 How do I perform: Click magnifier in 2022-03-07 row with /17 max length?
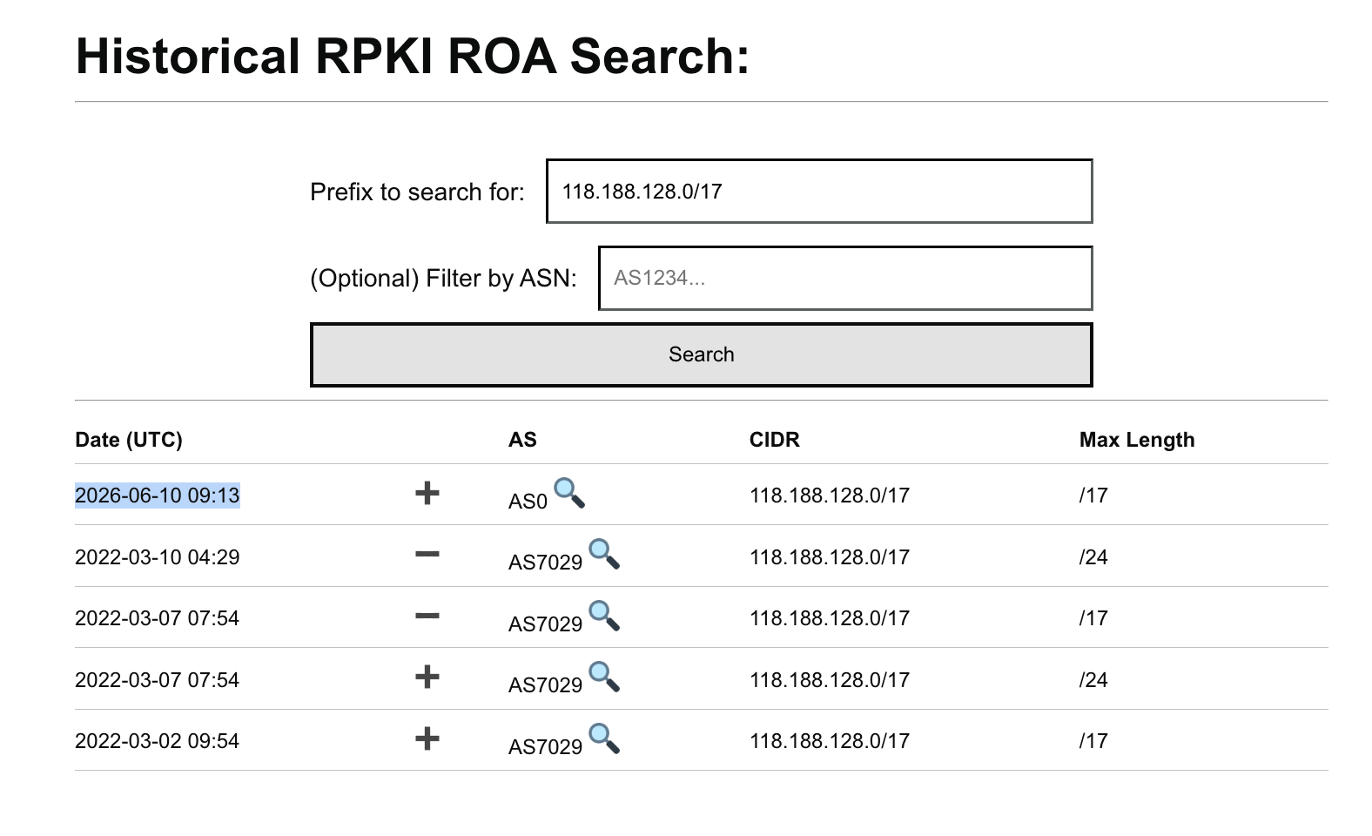click(x=604, y=616)
